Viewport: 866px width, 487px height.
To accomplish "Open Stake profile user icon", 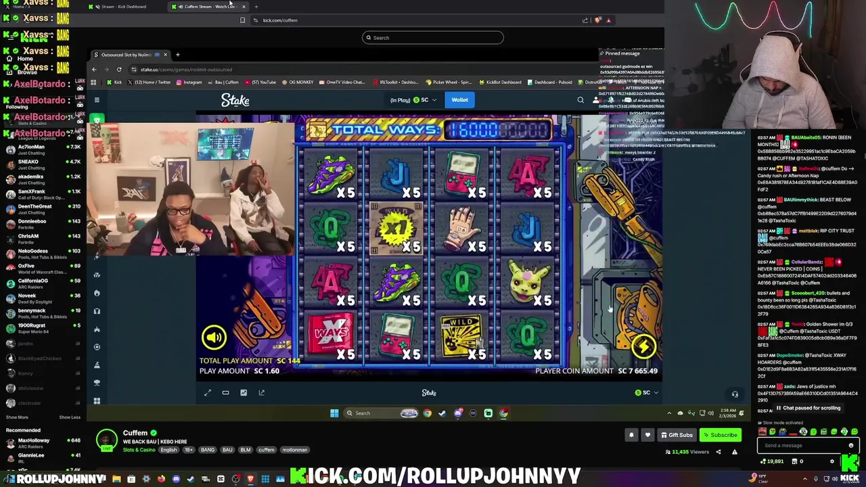I will coord(595,100).
